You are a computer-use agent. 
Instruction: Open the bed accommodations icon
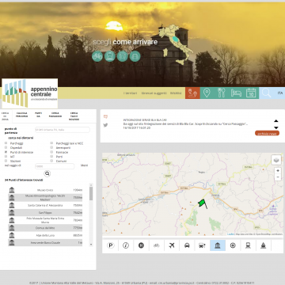point(236,93)
